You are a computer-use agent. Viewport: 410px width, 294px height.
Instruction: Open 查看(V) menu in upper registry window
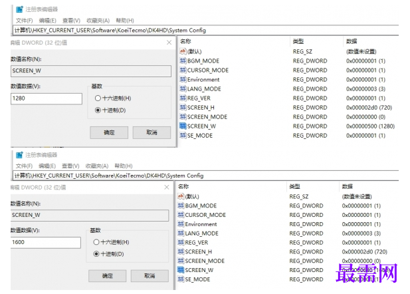[x=71, y=21]
